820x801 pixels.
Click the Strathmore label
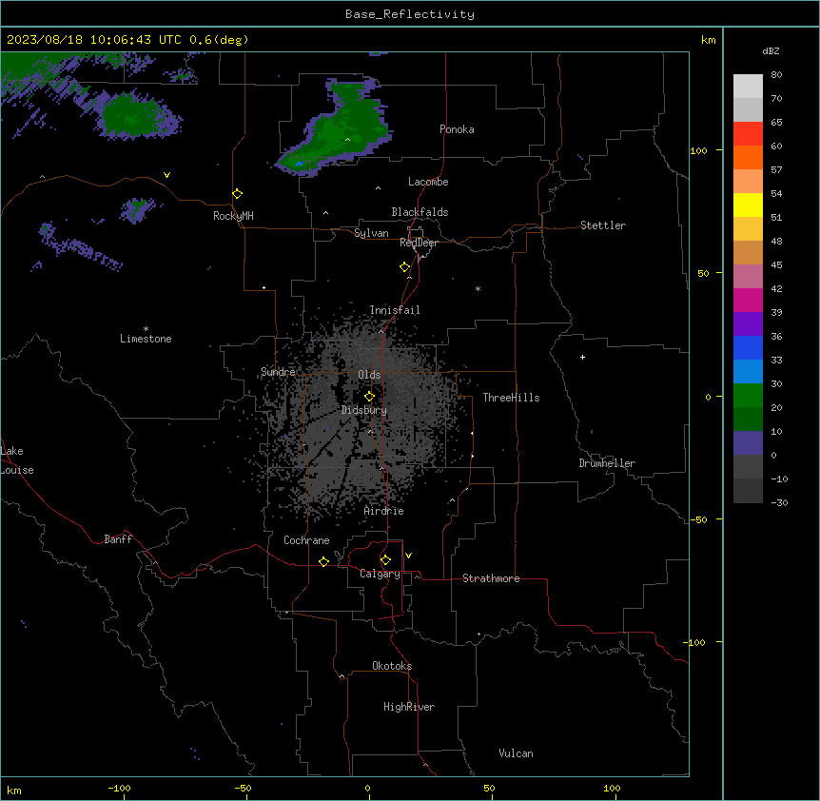click(491, 578)
